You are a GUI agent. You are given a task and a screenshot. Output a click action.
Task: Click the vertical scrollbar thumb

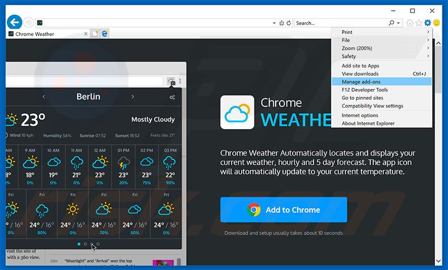(438, 70)
